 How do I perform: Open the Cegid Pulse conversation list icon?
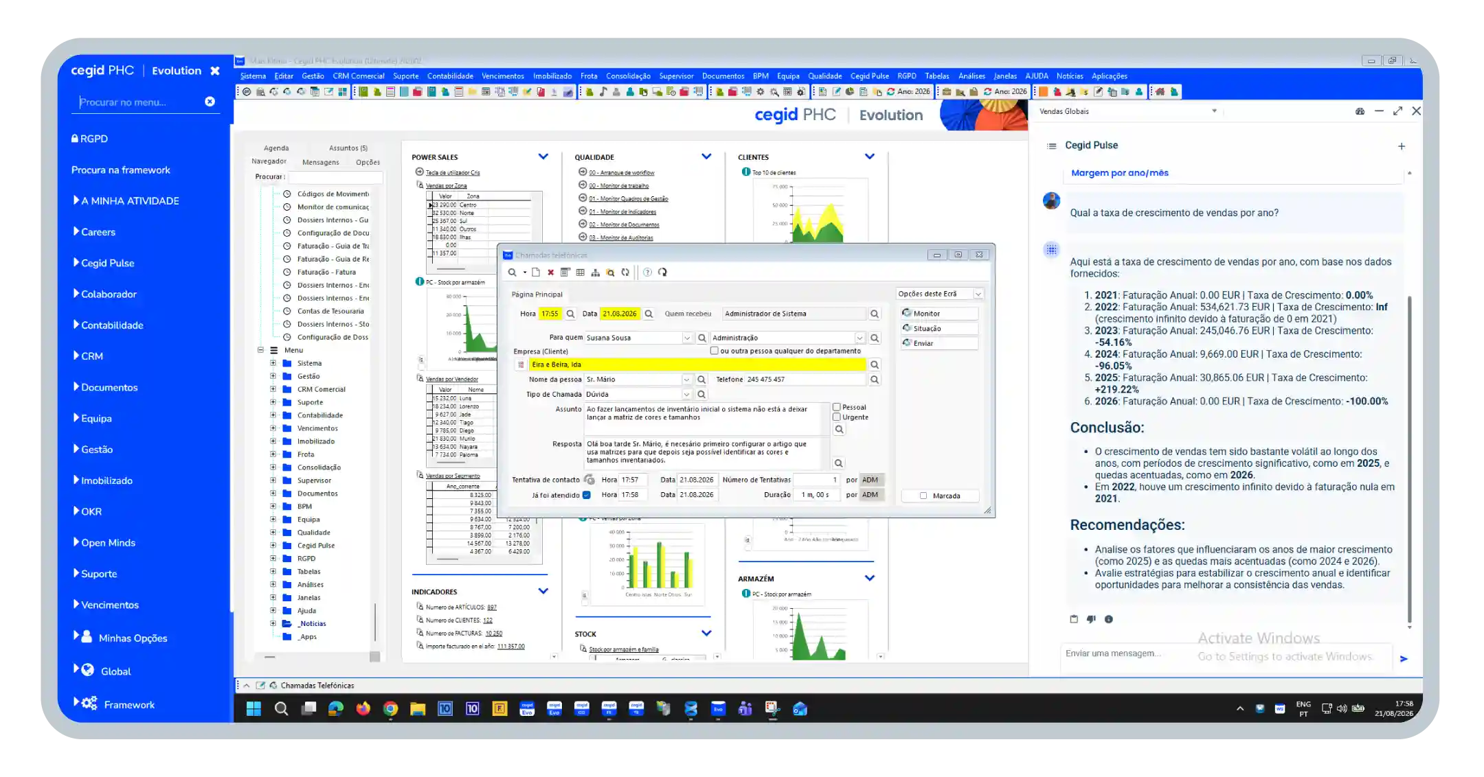[x=1051, y=146]
